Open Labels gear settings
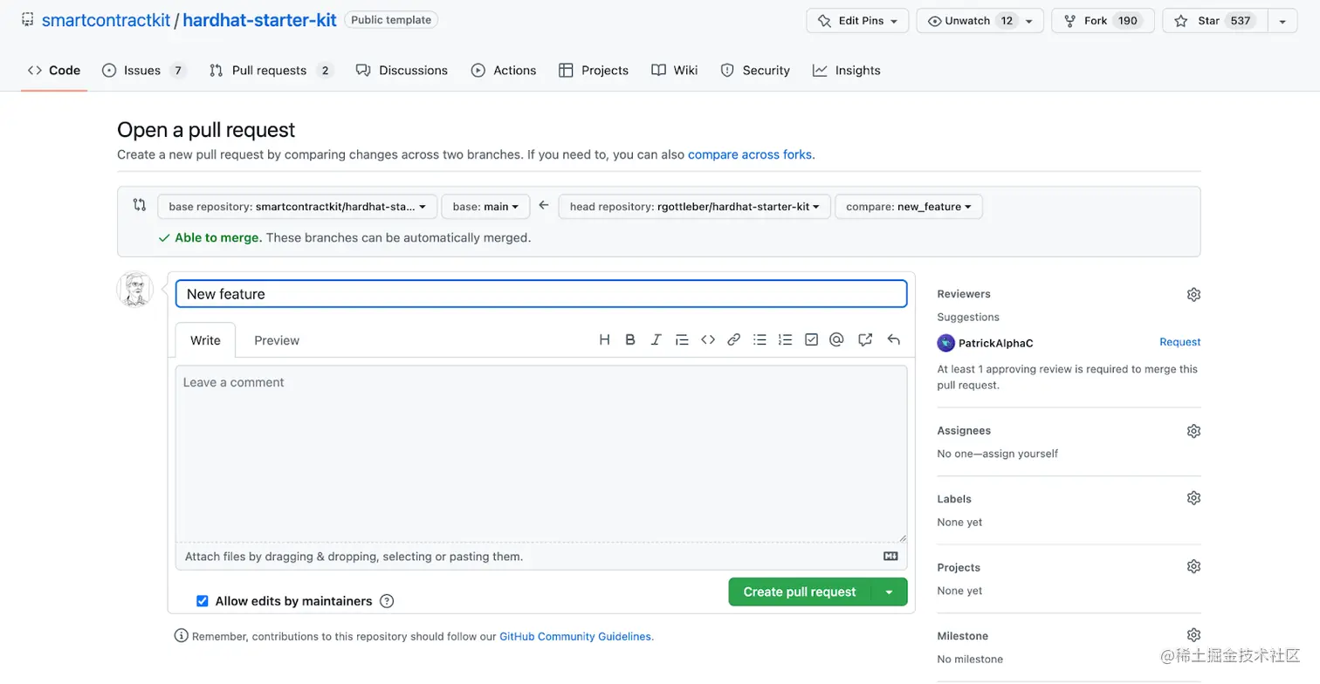The height and width of the screenshot is (684, 1320). 1193,498
